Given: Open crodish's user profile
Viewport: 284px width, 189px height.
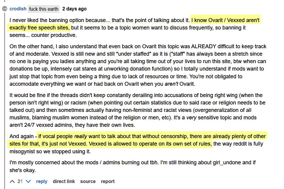Looking at the screenshot, I should coord(18,9).
